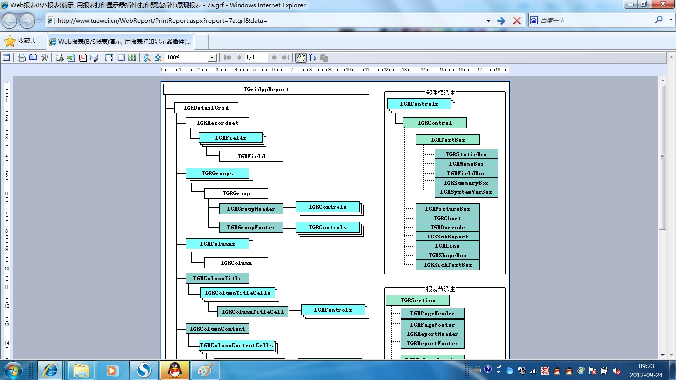The height and width of the screenshot is (380, 676).
Task: Open the page setup tools icon
Action: [x=45, y=58]
